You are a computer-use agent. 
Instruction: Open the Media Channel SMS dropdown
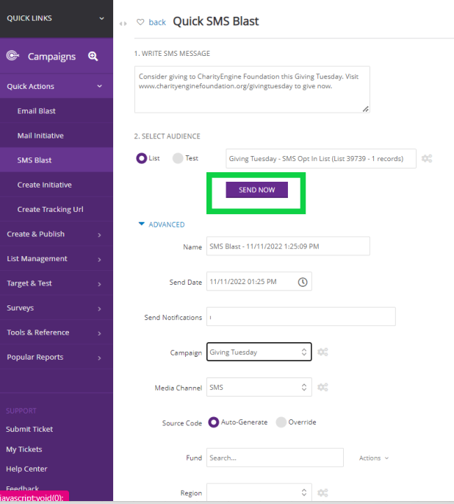click(259, 387)
